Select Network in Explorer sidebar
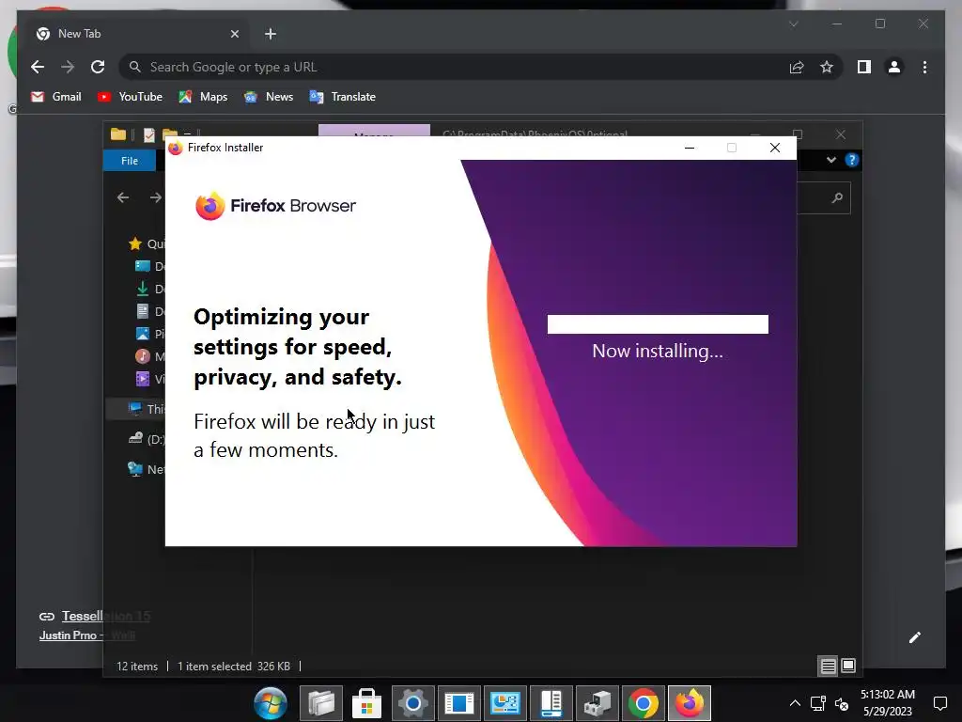 [146, 469]
